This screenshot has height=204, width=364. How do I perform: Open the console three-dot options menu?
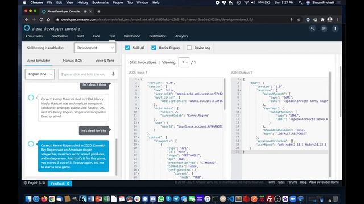click(x=335, y=29)
